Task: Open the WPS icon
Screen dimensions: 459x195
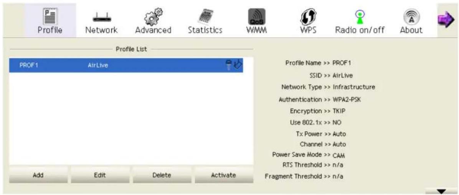Action: coord(307,16)
